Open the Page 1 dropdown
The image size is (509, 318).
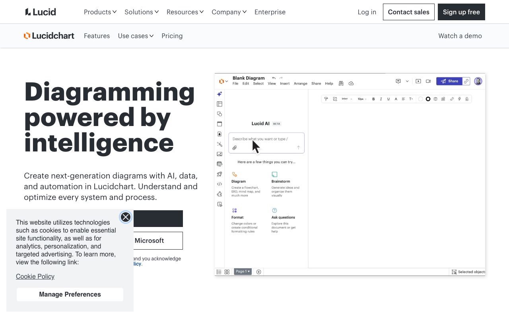(x=243, y=271)
